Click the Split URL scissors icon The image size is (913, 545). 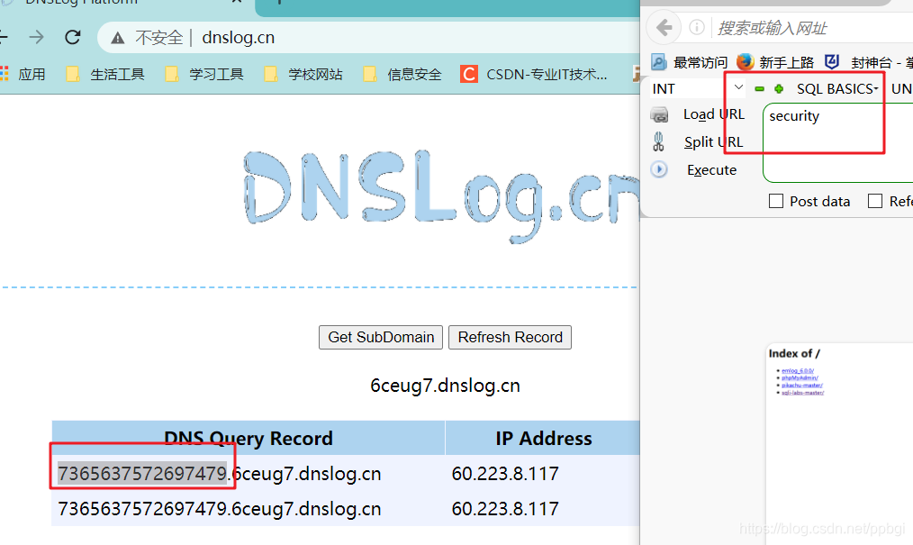(x=658, y=141)
